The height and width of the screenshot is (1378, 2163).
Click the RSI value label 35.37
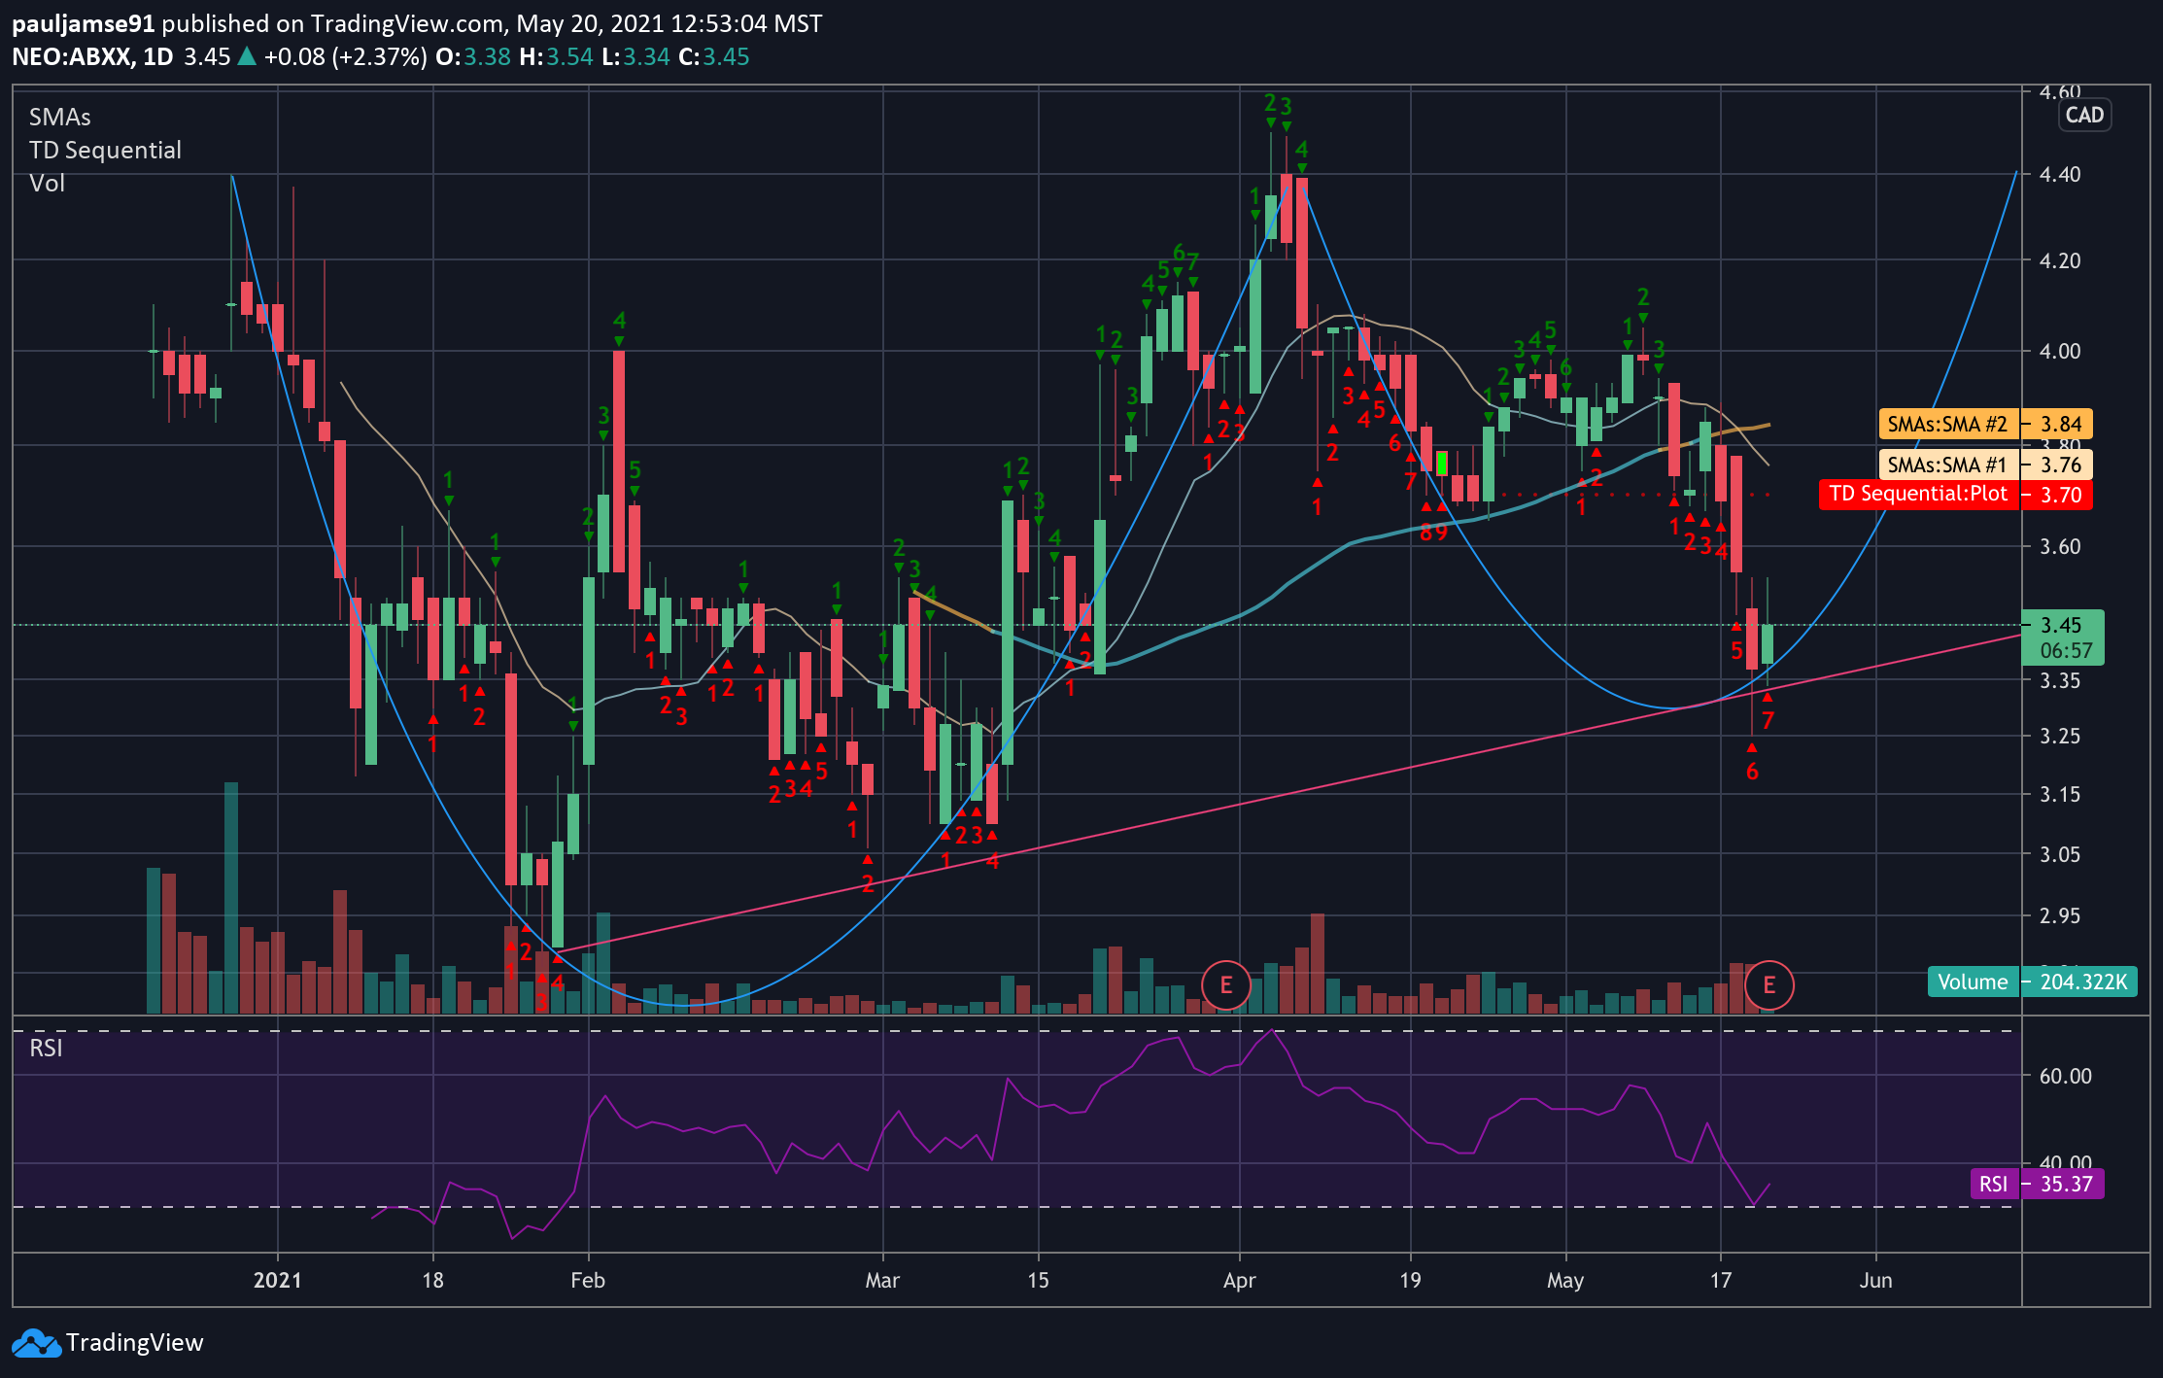coord(2037,1184)
